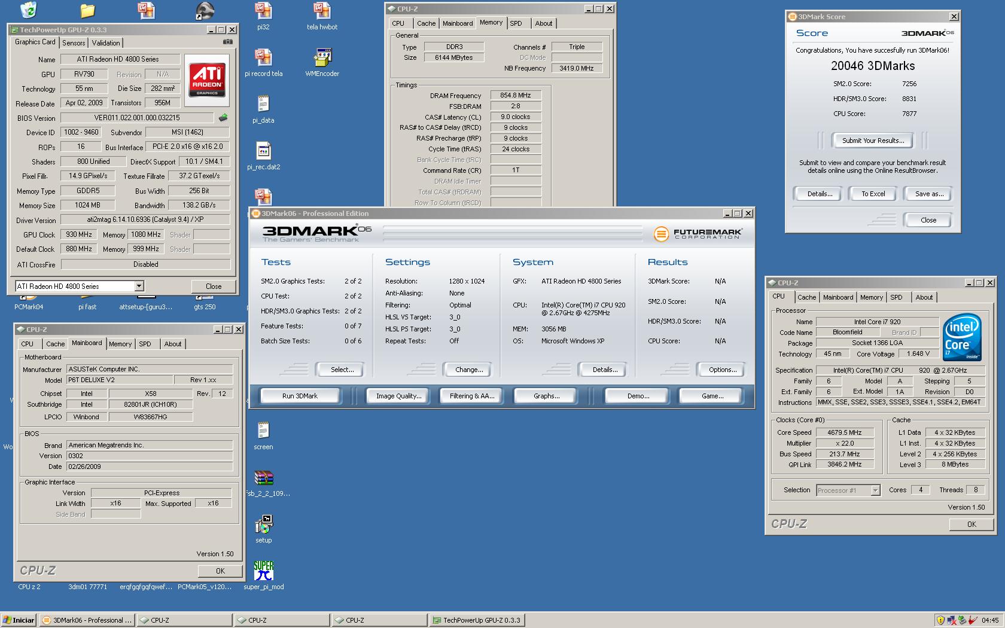Viewport: 1005px width, 628px height.
Task: Click the Game button
Action: point(712,396)
